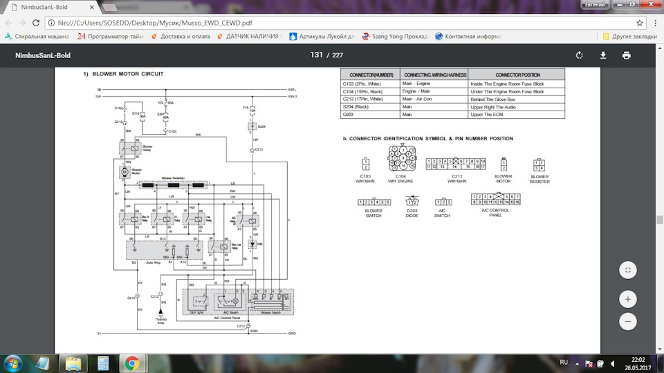Print the PDF document
Screen dimensions: 664x373
[x=627, y=55]
